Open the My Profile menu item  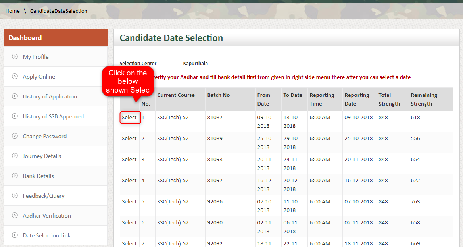tap(36, 57)
